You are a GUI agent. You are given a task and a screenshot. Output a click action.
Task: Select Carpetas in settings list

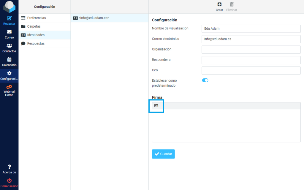tap(34, 26)
